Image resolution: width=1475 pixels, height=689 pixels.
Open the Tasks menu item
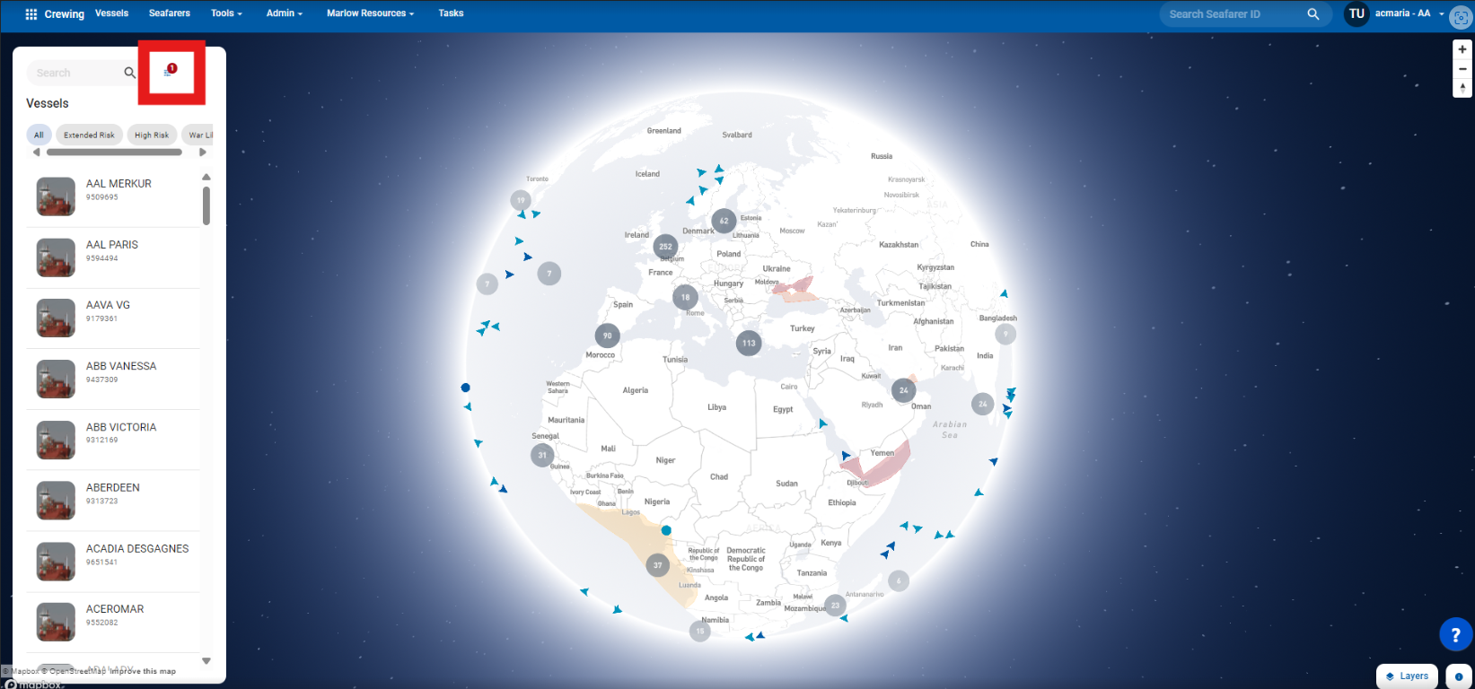pyautogui.click(x=451, y=13)
